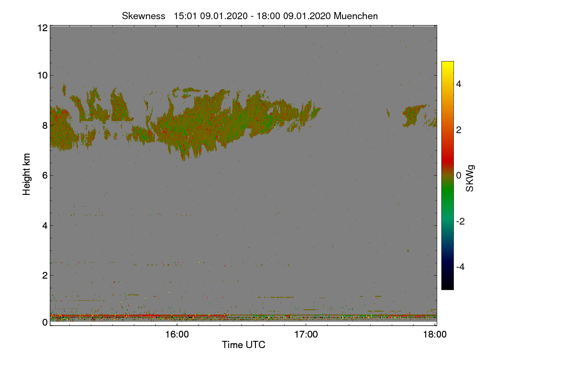Click the noisy near-ground band in plot
This screenshot has height=383, width=574.
pos(243,317)
